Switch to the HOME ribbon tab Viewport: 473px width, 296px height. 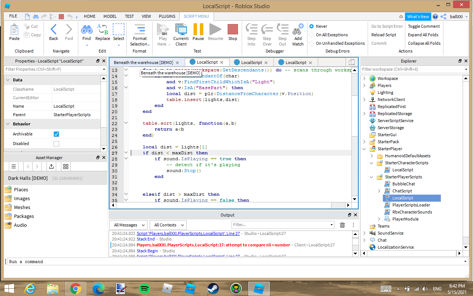(89, 16)
